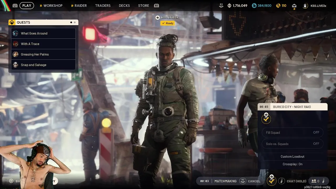The width and height of the screenshot is (336, 189).
Task: Click the blue stash capacity icon
Action: coord(254,6)
